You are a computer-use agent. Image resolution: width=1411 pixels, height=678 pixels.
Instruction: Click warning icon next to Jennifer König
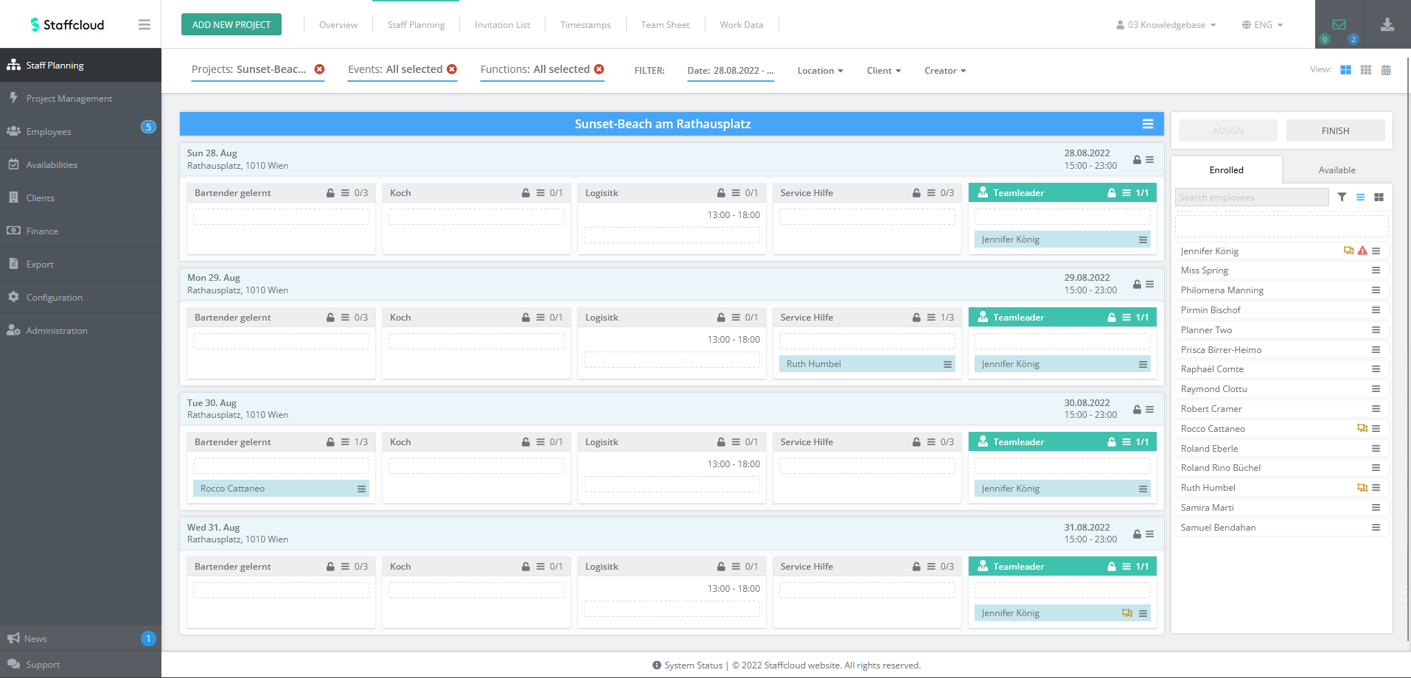1362,251
